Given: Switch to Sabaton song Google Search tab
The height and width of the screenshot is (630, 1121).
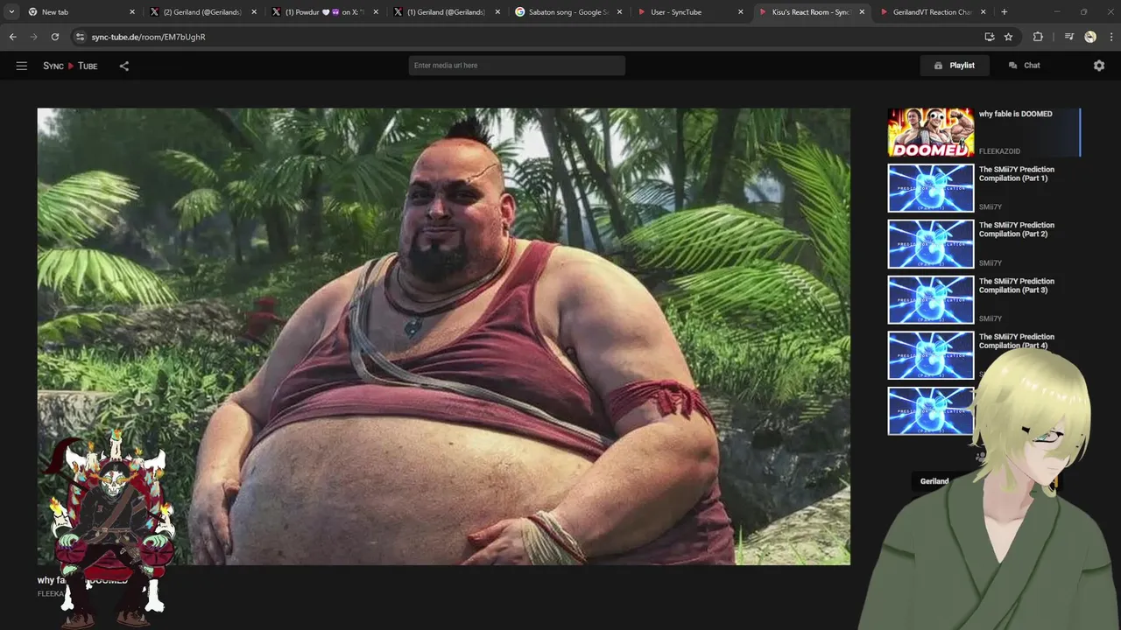Looking at the screenshot, I should coord(568,12).
